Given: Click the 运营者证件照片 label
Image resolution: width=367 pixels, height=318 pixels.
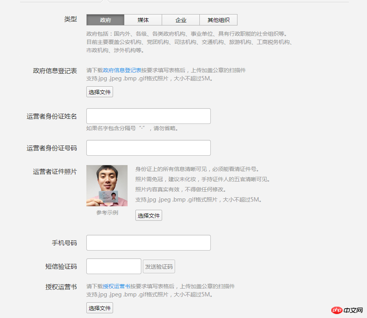Looking at the screenshot, I should coord(55,172).
